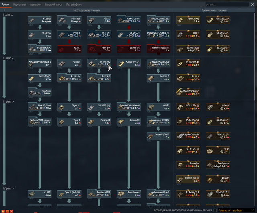Open the Panther A/G/F vehicle group

tap(99, 193)
